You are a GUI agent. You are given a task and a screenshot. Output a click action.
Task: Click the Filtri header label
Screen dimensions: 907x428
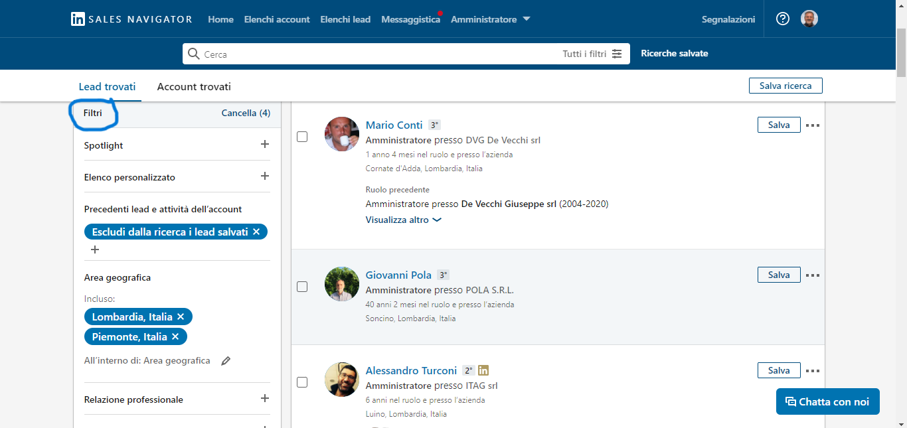tap(93, 113)
